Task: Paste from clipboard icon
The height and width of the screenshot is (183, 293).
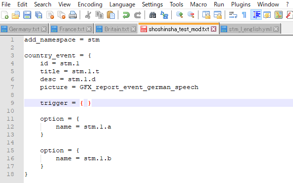Action: pos(111,15)
